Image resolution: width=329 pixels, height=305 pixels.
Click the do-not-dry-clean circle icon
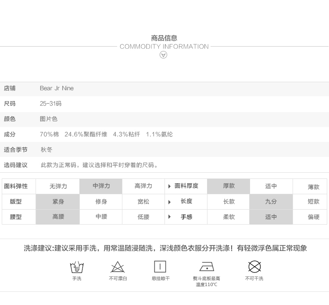tap(254, 266)
